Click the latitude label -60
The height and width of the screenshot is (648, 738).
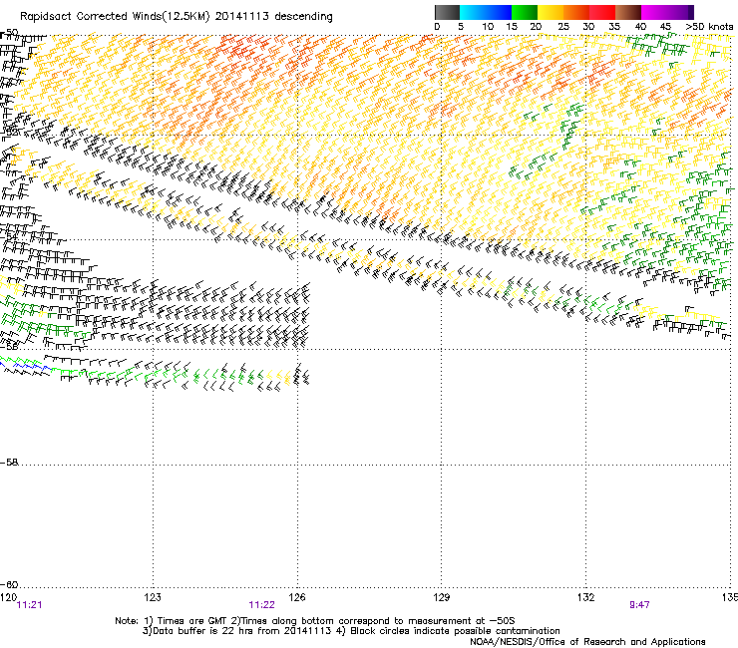(9, 585)
